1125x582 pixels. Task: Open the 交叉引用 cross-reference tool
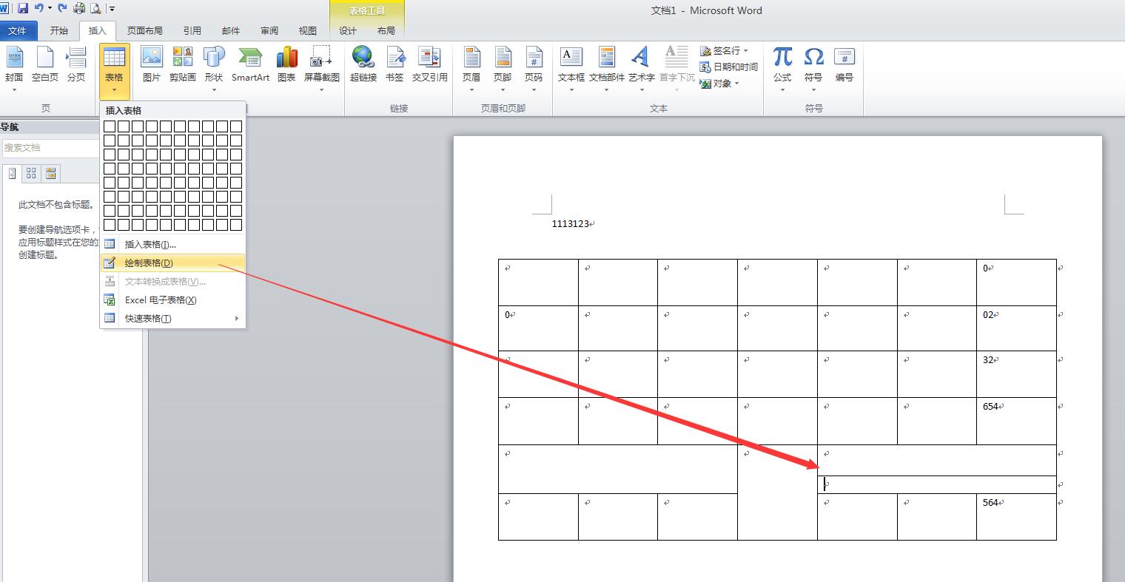coord(430,64)
